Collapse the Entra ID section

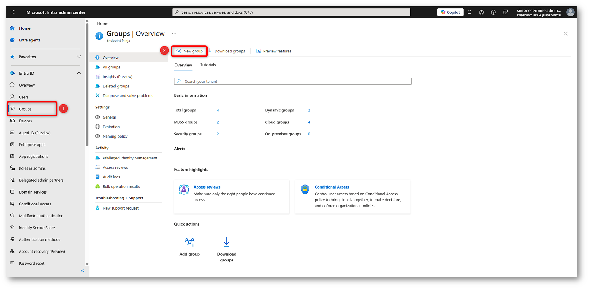(x=79, y=73)
